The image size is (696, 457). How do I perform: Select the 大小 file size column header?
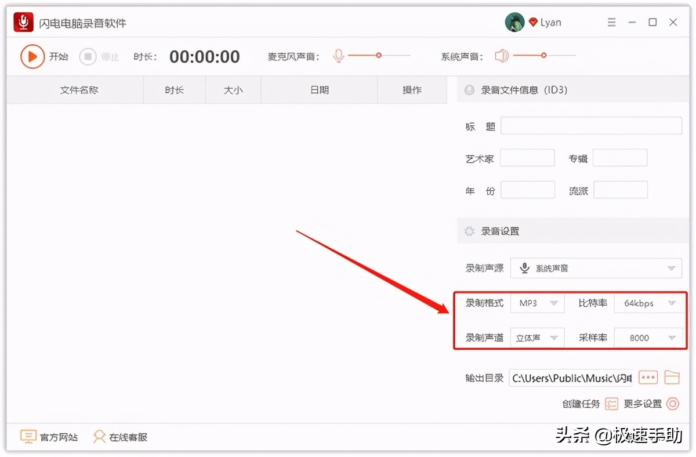pos(233,90)
